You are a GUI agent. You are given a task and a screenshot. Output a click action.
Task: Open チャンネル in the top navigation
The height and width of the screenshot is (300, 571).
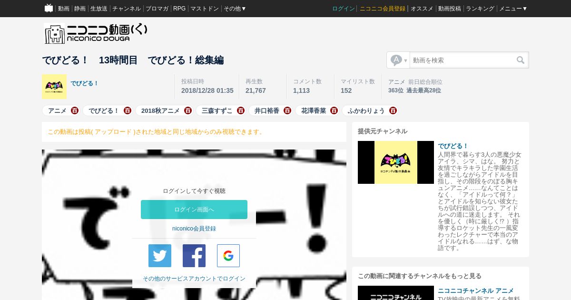127,9
